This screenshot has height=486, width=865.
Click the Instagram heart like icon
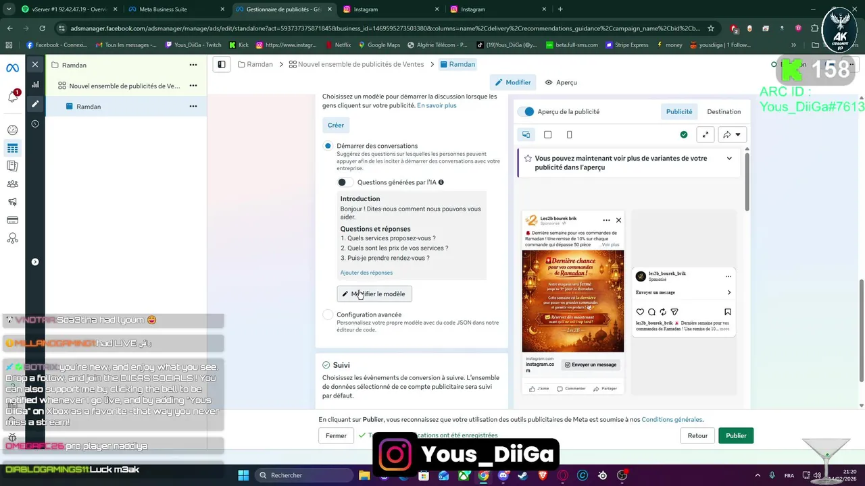(x=640, y=312)
